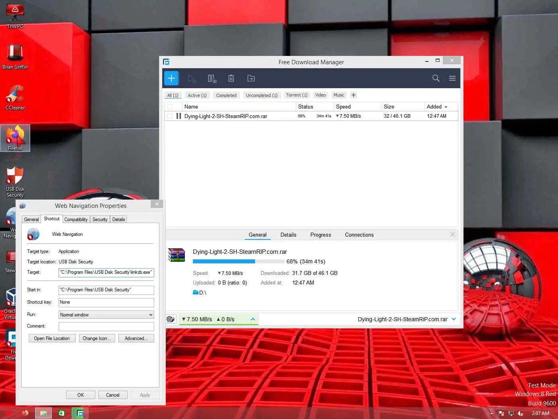This screenshot has width=558, height=419.
Task: Open This PC desktop icon
Action: [15, 16]
